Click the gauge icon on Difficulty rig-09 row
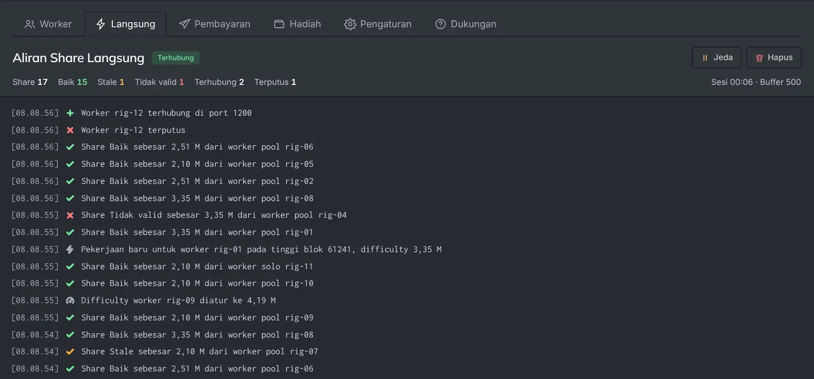 [70, 301]
